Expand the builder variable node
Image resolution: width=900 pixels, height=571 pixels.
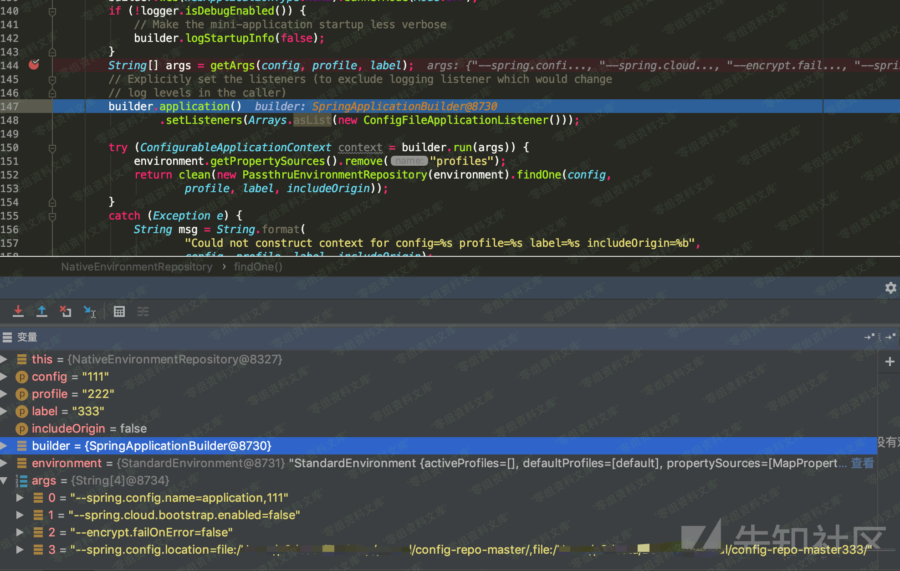pyautogui.click(x=4, y=446)
